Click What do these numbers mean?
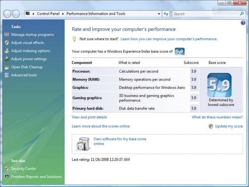 pyautogui.click(x=217, y=117)
